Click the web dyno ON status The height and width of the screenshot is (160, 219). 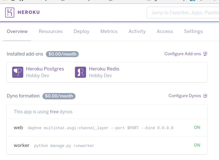197,127
